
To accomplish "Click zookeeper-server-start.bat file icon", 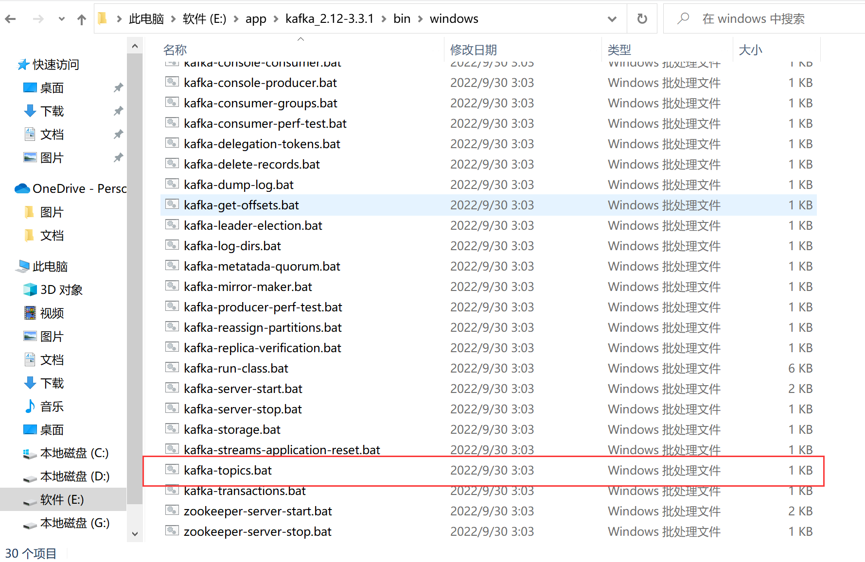I will 172,511.
